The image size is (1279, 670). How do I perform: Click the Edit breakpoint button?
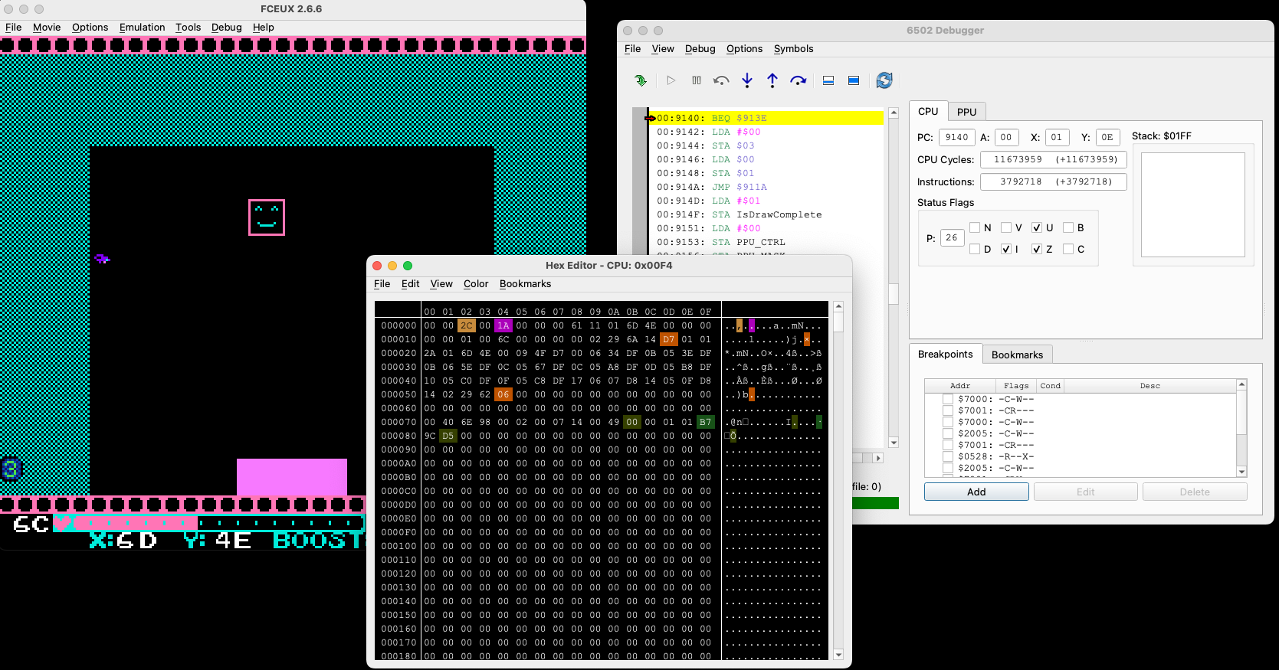[1085, 492]
